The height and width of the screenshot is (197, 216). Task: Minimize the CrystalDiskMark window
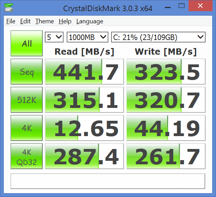pyautogui.click(x=168, y=7)
